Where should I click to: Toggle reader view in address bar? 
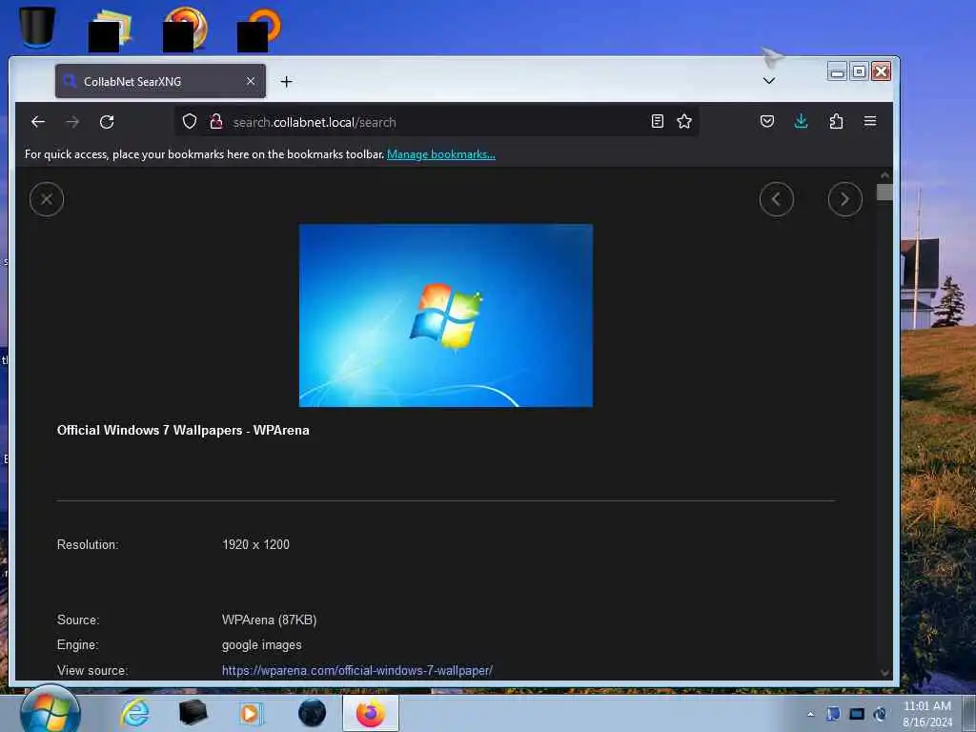[658, 121]
